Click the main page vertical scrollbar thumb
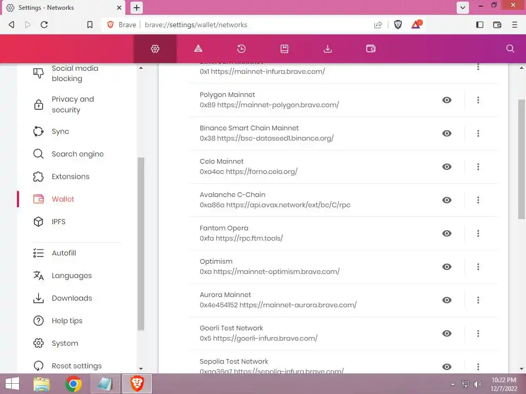The height and width of the screenshot is (394, 526). click(522, 159)
